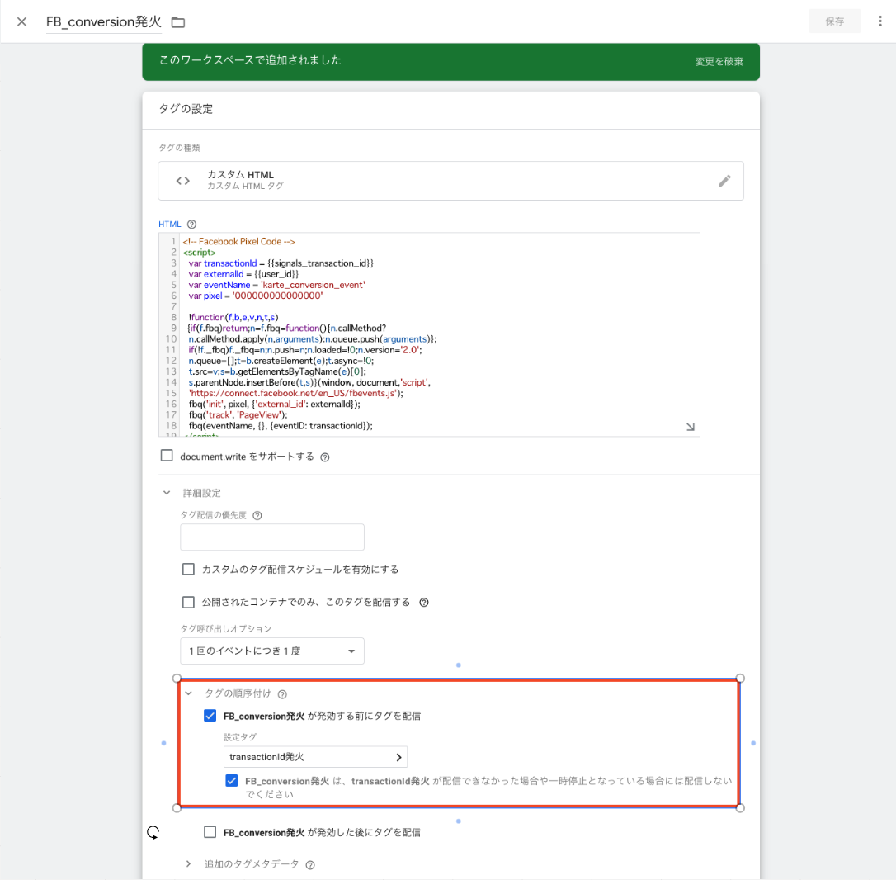896x880 pixels.
Task: Click the code brackets icon for custom HTML
Action: point(183,181)
